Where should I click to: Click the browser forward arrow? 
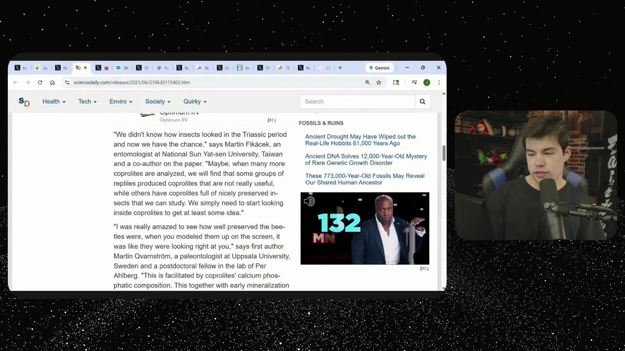[x=27, y=82]
